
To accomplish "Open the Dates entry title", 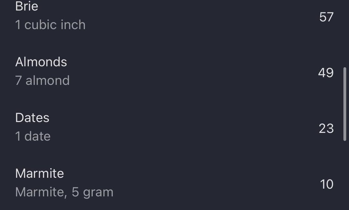I will tap(32, 118).
